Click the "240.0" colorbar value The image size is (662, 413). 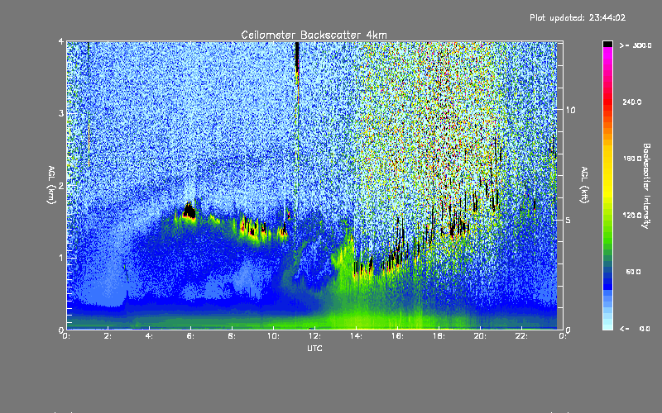tap(632, 102)
